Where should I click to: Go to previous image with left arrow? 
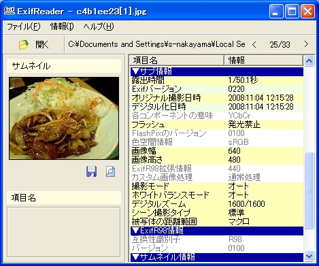(x=254, y=44)
